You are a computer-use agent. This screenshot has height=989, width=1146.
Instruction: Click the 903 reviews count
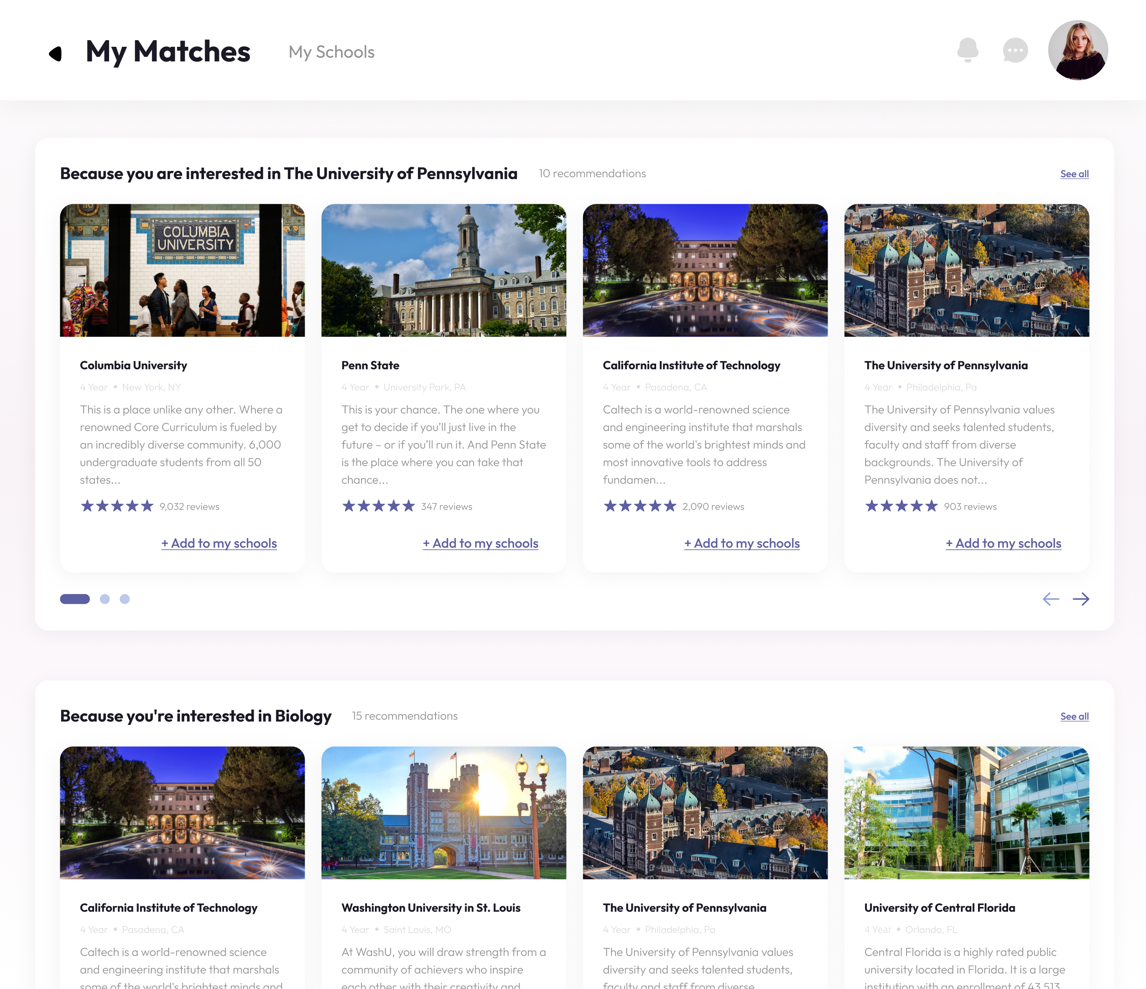970,506
